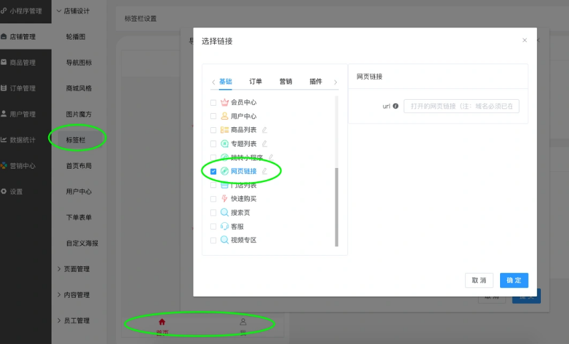Click the person icon in tab bar preview
Image resolution: width=569 pixels, height=344 pixels.
pos(243,322)
